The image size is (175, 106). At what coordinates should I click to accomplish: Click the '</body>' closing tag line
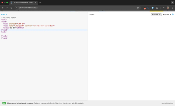click(x=4, y=36)
